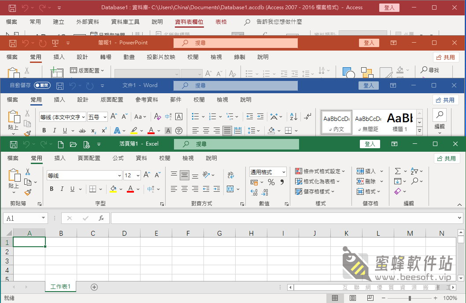This screenshot has height=303, width=466.
Task: Apply Comma Style in Excel
Action: coord(282,182)
